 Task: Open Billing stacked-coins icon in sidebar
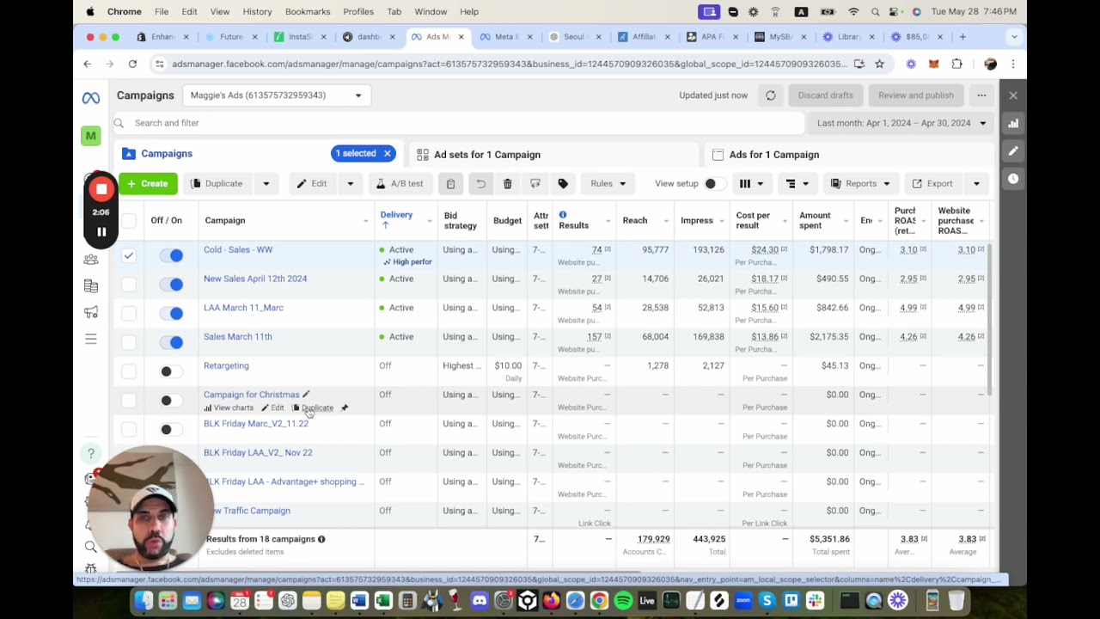(x=90, y=285)
